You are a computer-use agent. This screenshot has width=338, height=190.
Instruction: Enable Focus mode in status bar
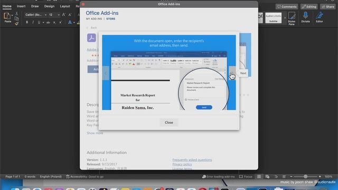coord(246,177)
